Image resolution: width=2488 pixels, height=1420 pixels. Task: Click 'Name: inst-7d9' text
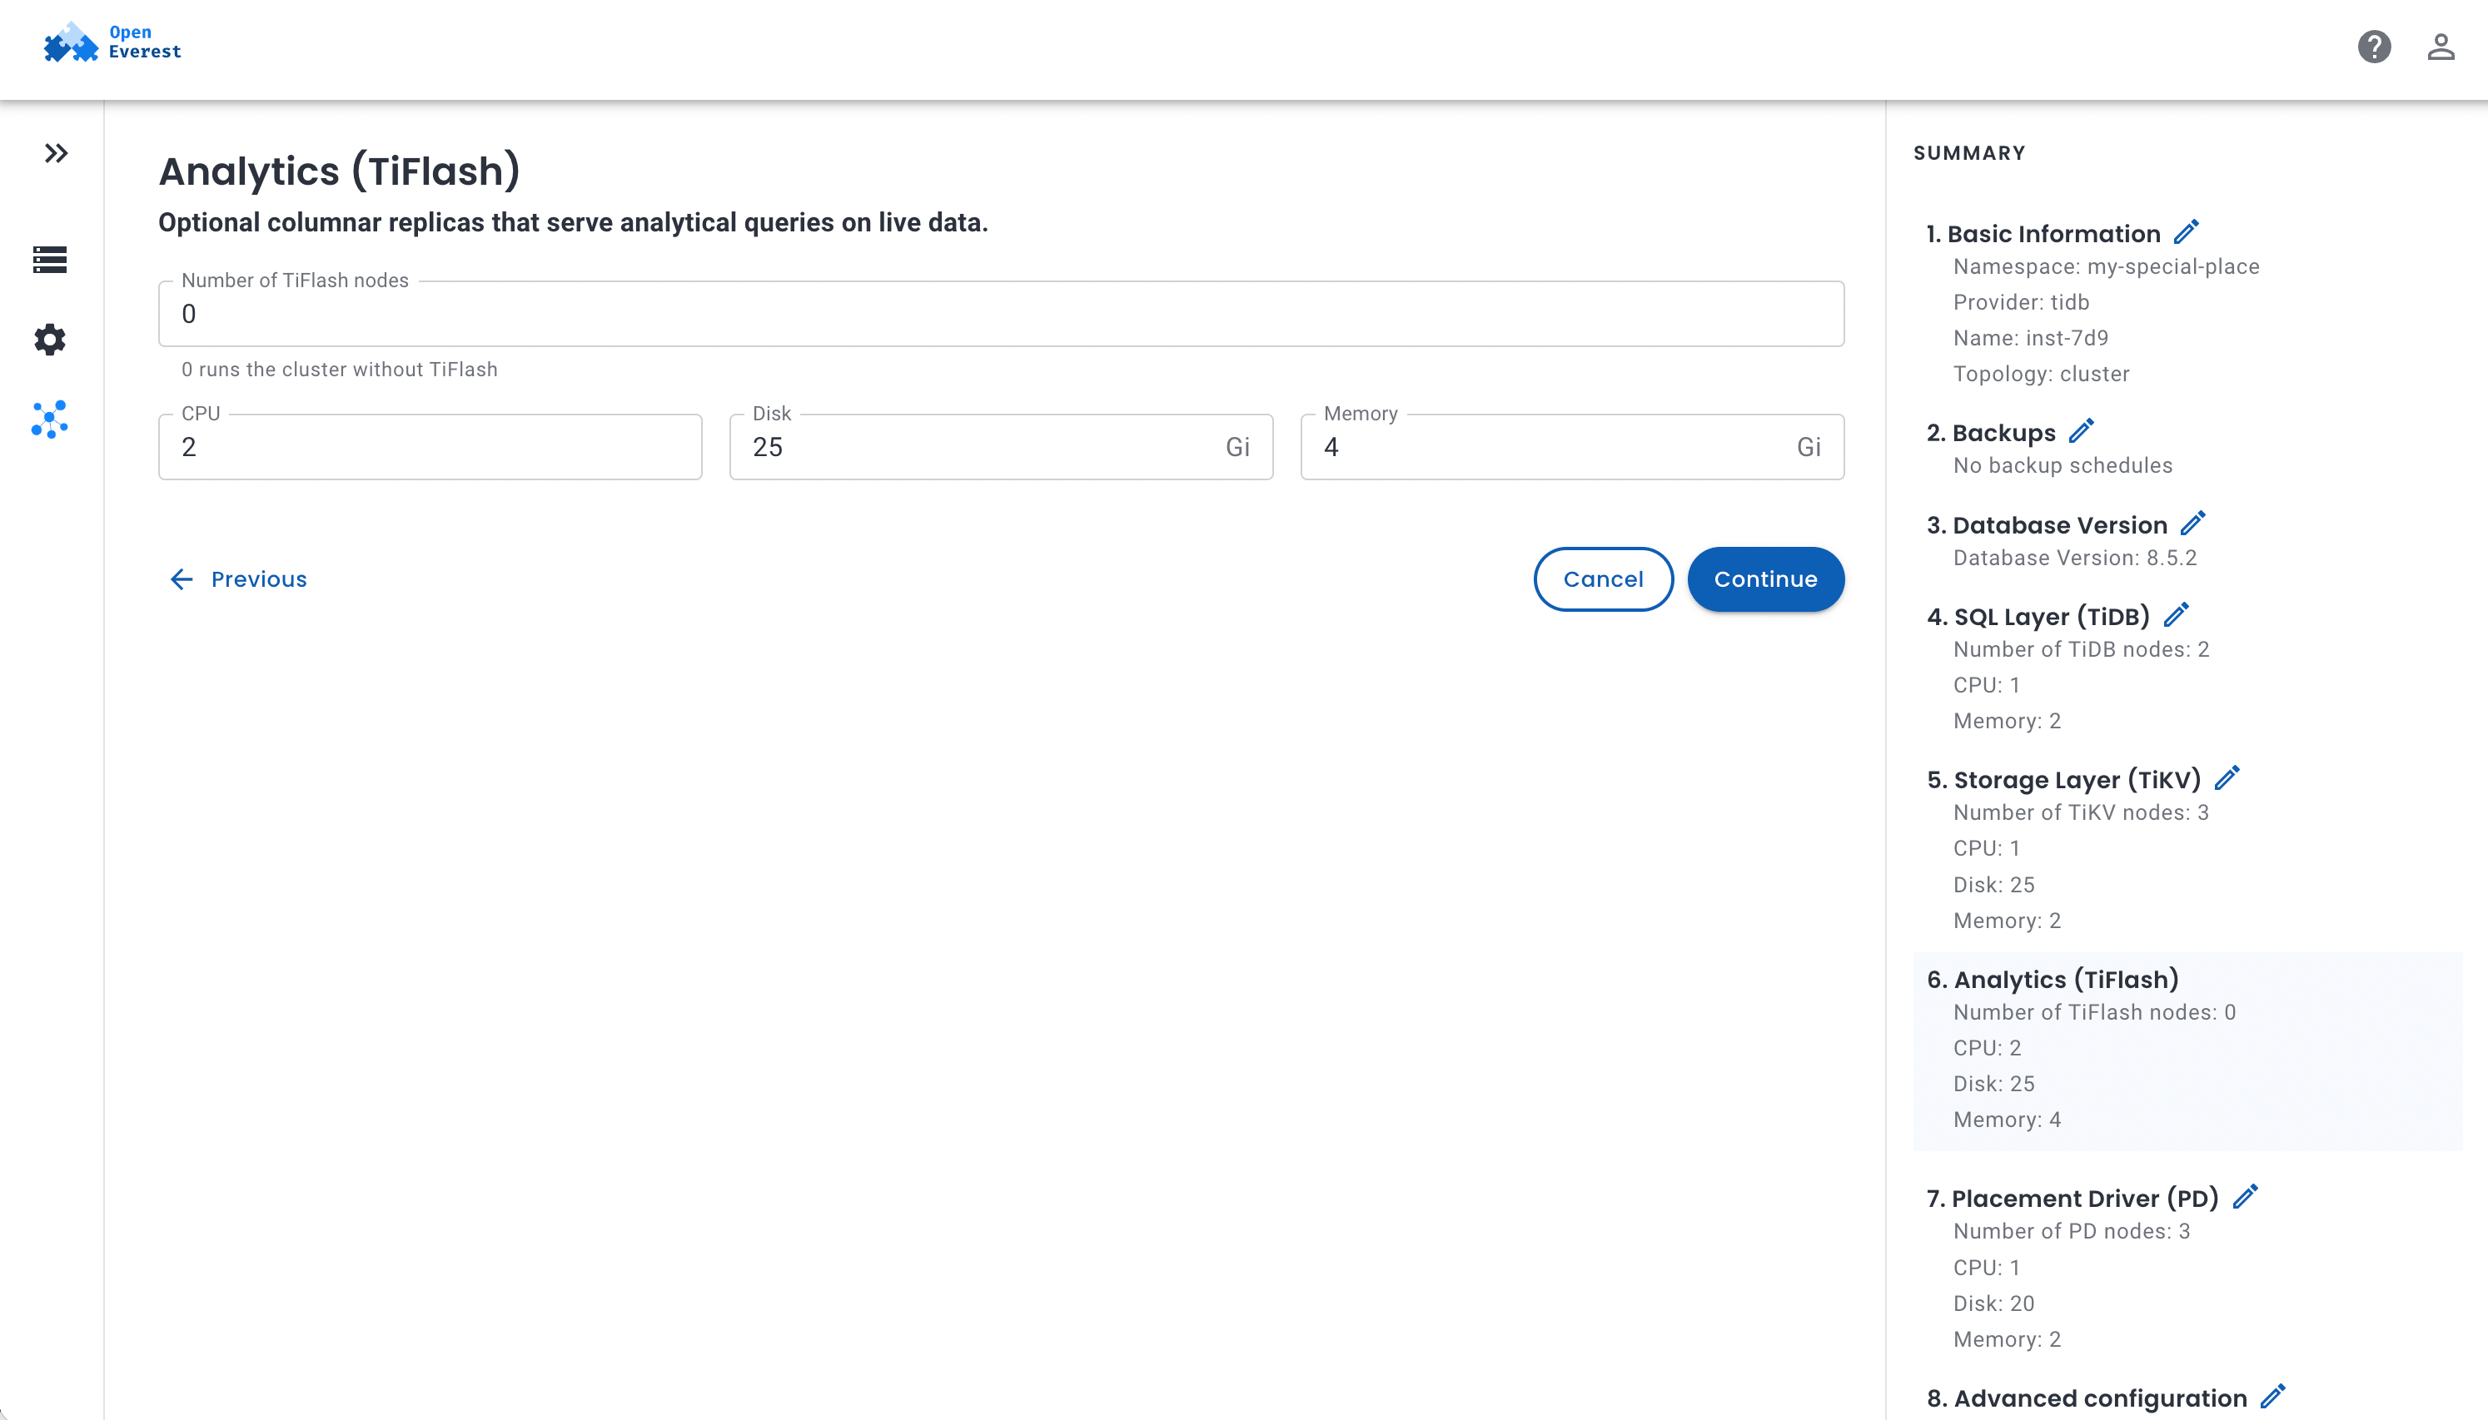coord(2031,339)
